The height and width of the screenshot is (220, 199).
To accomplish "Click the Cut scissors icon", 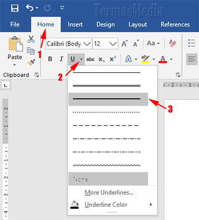I will [x=31, y=39].
